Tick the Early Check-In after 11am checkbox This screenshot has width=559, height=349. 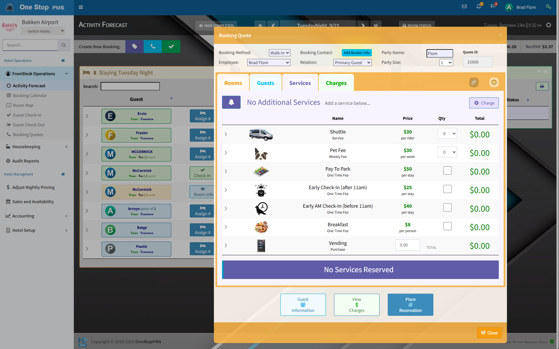[x=447, y=189]
